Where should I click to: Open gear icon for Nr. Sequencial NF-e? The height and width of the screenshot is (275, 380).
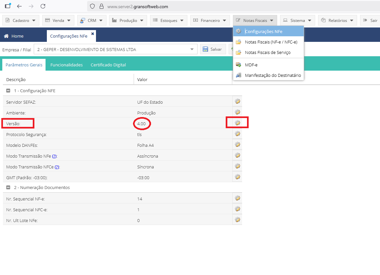tap(237, 198)
